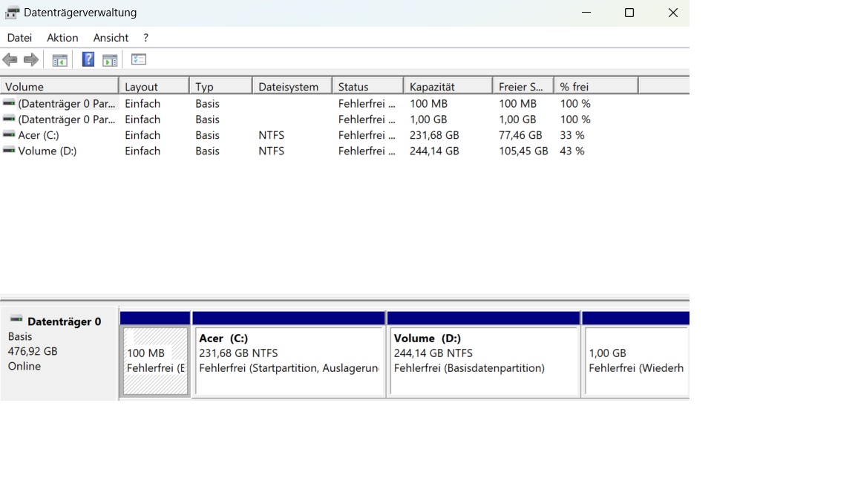Click the 231,68 GB capacity cell
The height and width of the screenshot is (481, 855).
pos(435,135)
